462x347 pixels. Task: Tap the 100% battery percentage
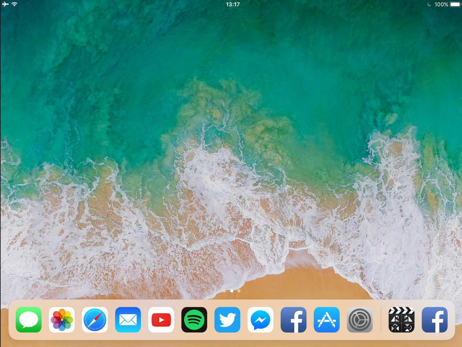pyautogui.click(x=441, y=5)
